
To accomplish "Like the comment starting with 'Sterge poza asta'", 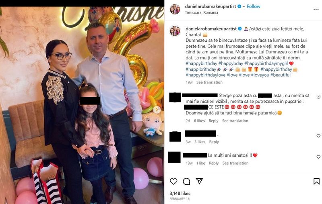I will pyautogui.click(x=318, y=97).
